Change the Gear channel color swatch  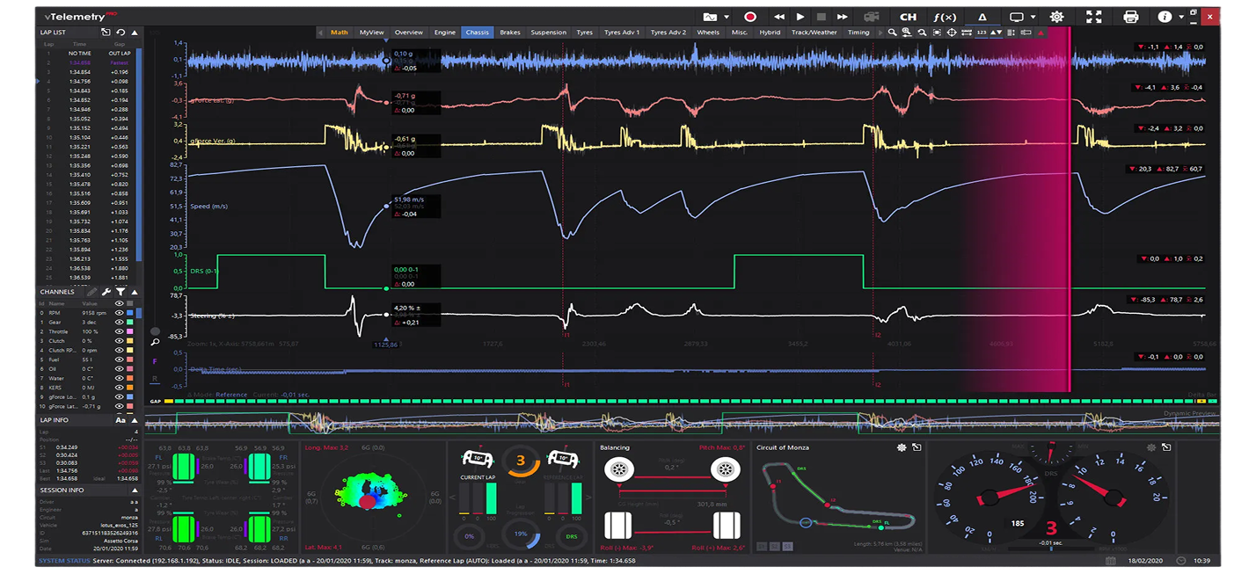(x=129, y=322)
